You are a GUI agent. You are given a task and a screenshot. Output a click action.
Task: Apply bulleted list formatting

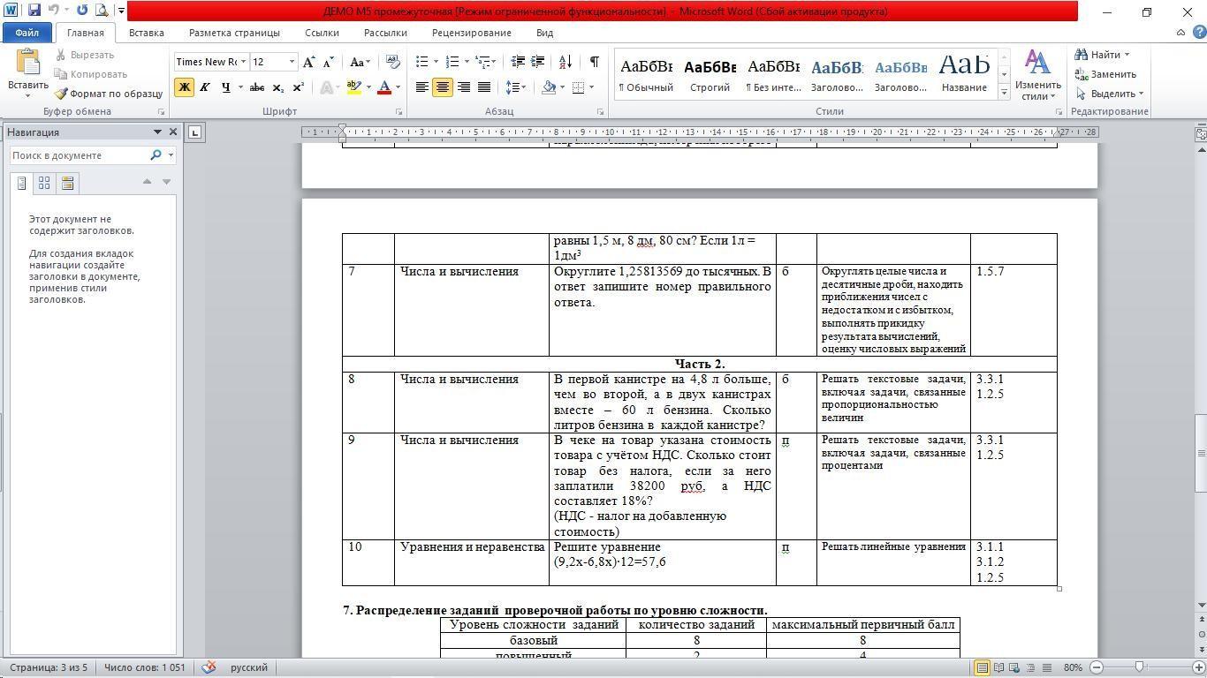click(422, 62)
